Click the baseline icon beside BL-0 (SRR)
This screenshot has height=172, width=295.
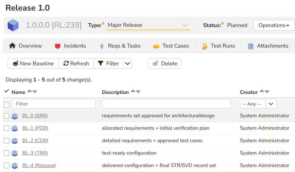tap(15, 116)
